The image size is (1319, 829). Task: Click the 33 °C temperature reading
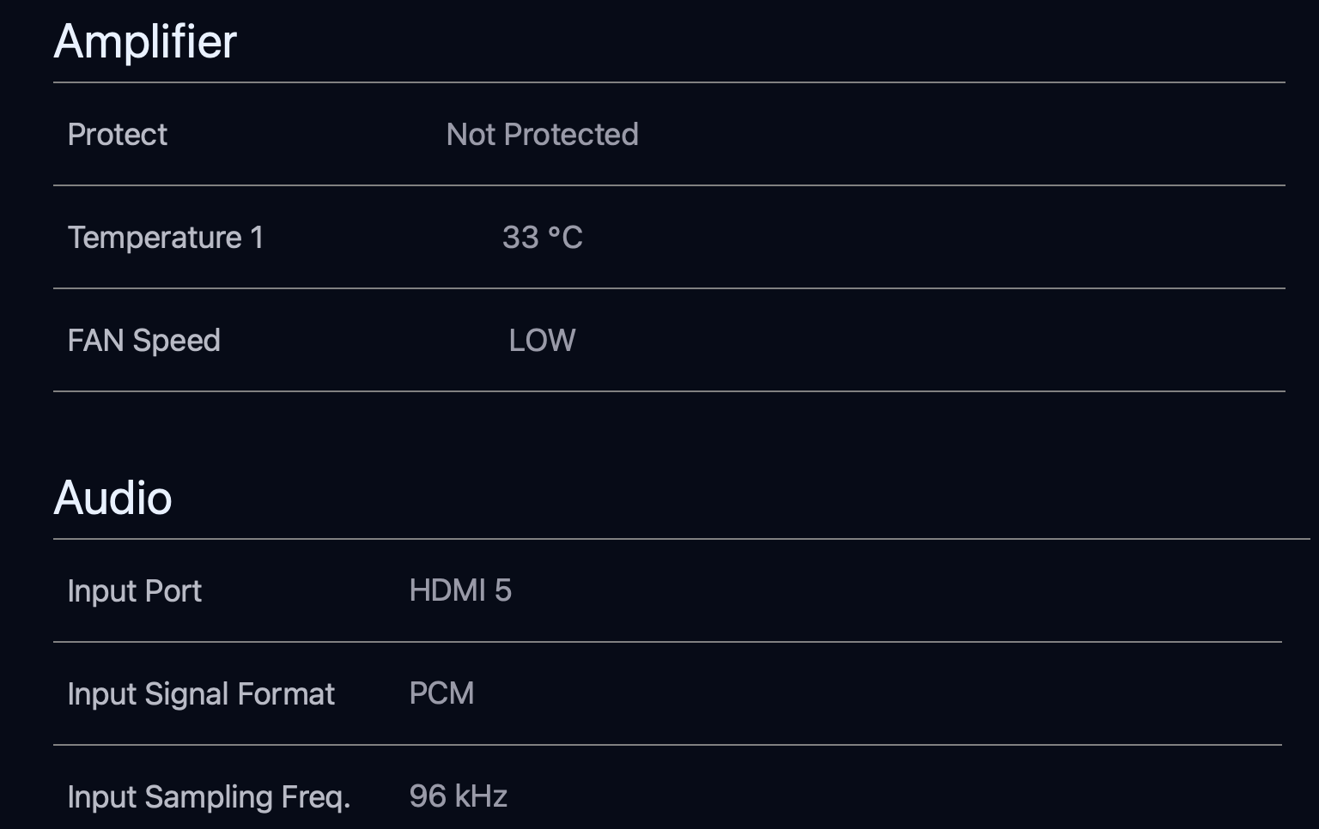click(x=542, y=238)
